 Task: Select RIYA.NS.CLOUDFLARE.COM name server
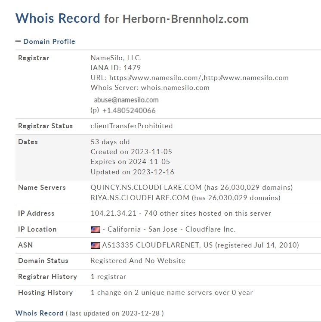140,198
